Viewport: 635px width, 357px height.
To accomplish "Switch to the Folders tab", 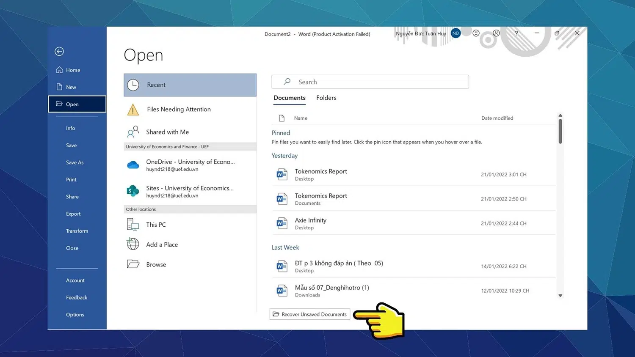I will click(326, 98).
